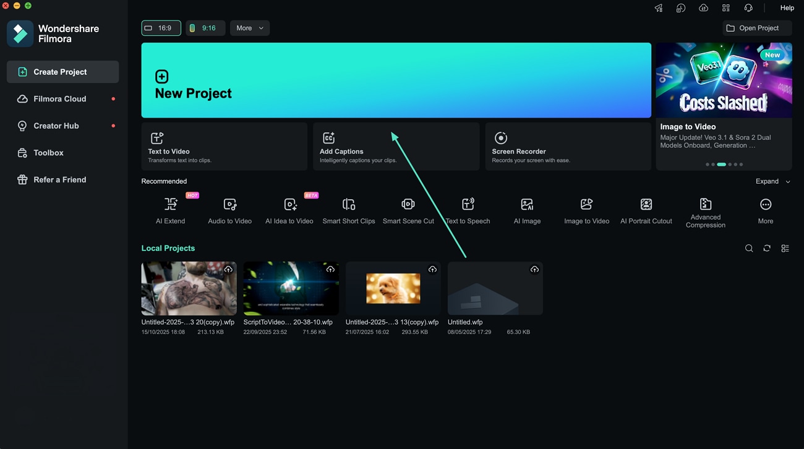The height and width of the screenshot is (449, 804).
Task: Open the Text to Speech tool
Action: (468, 212)
